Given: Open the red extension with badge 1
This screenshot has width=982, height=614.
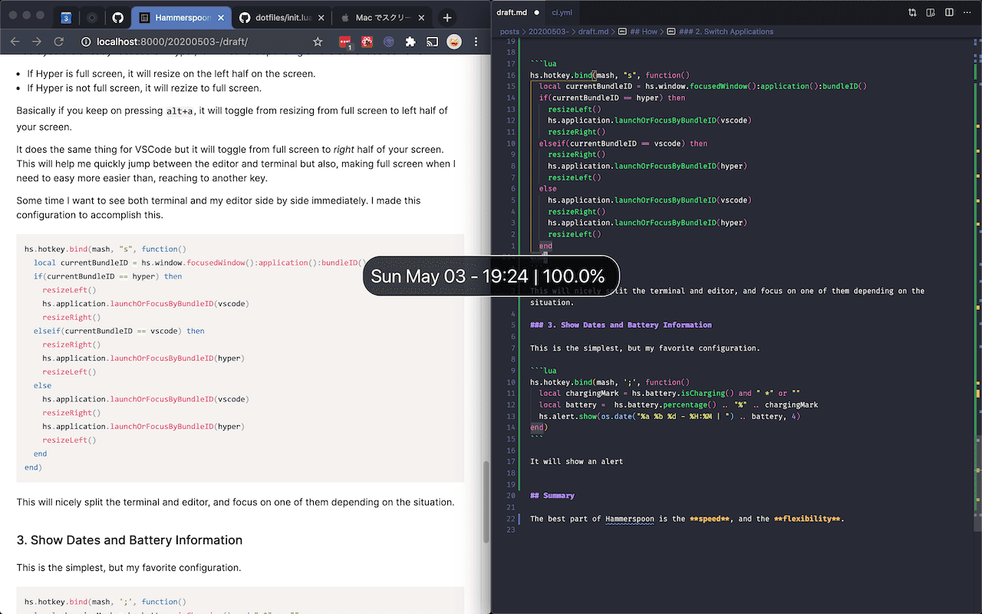Looking at the screenshot, I should [x=345, y=42].
